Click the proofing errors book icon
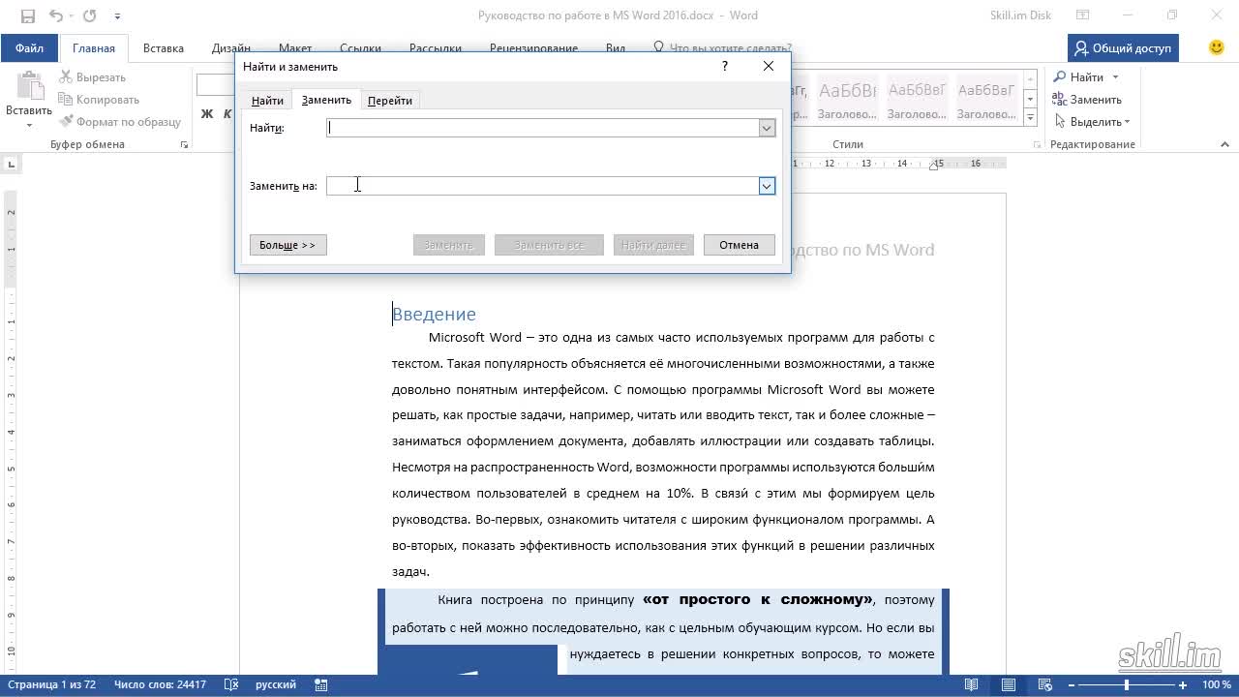This screenshot has width=1239, height=697. tap(231, 684)
